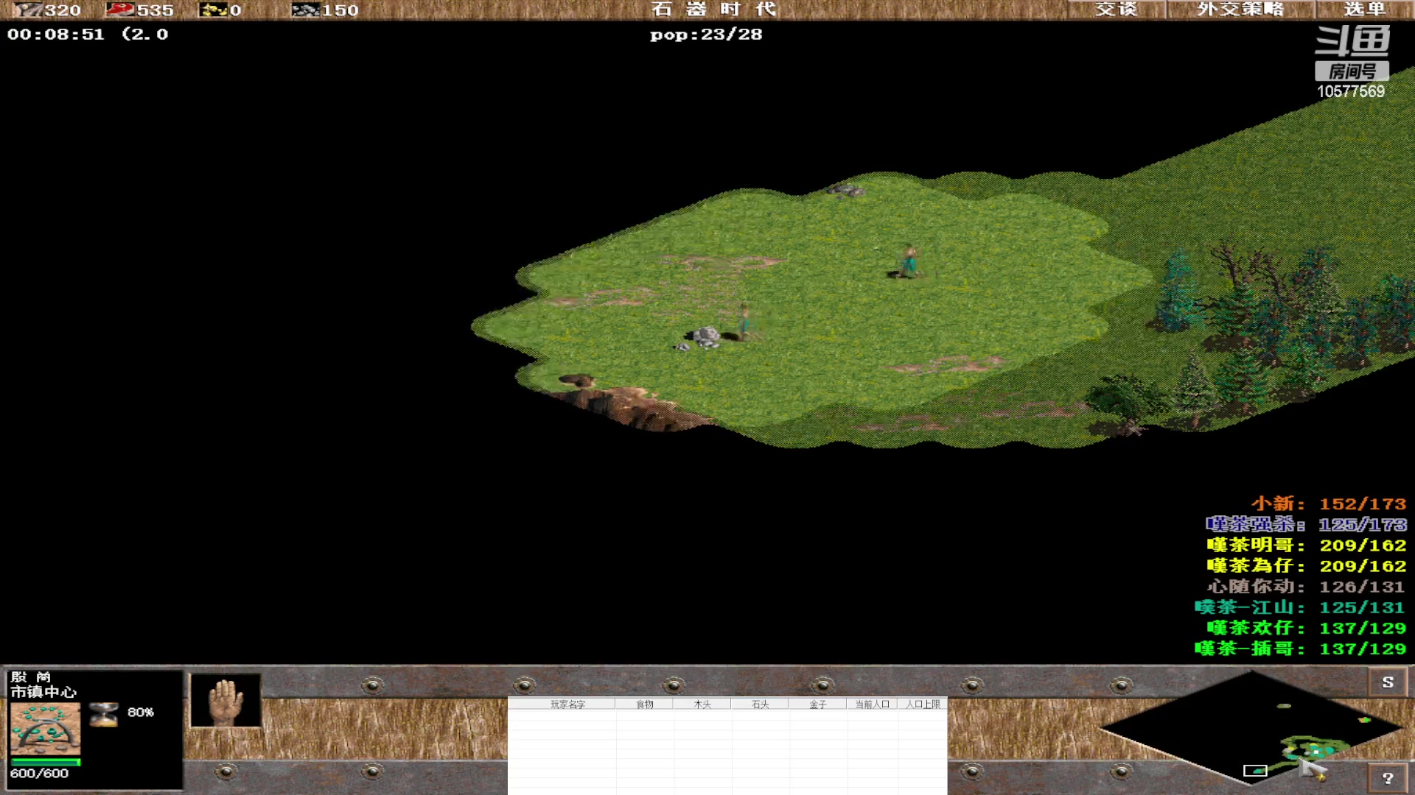Click the hourglass training progress icon
The width and height of the screenshot is (1415, 795).
pos(103,714)
